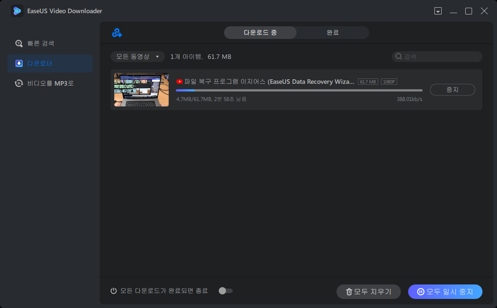Image resolution: width=497 pixels, height=308 pixels.
Task: Stop the download with 중지 button
Action: 452,90
